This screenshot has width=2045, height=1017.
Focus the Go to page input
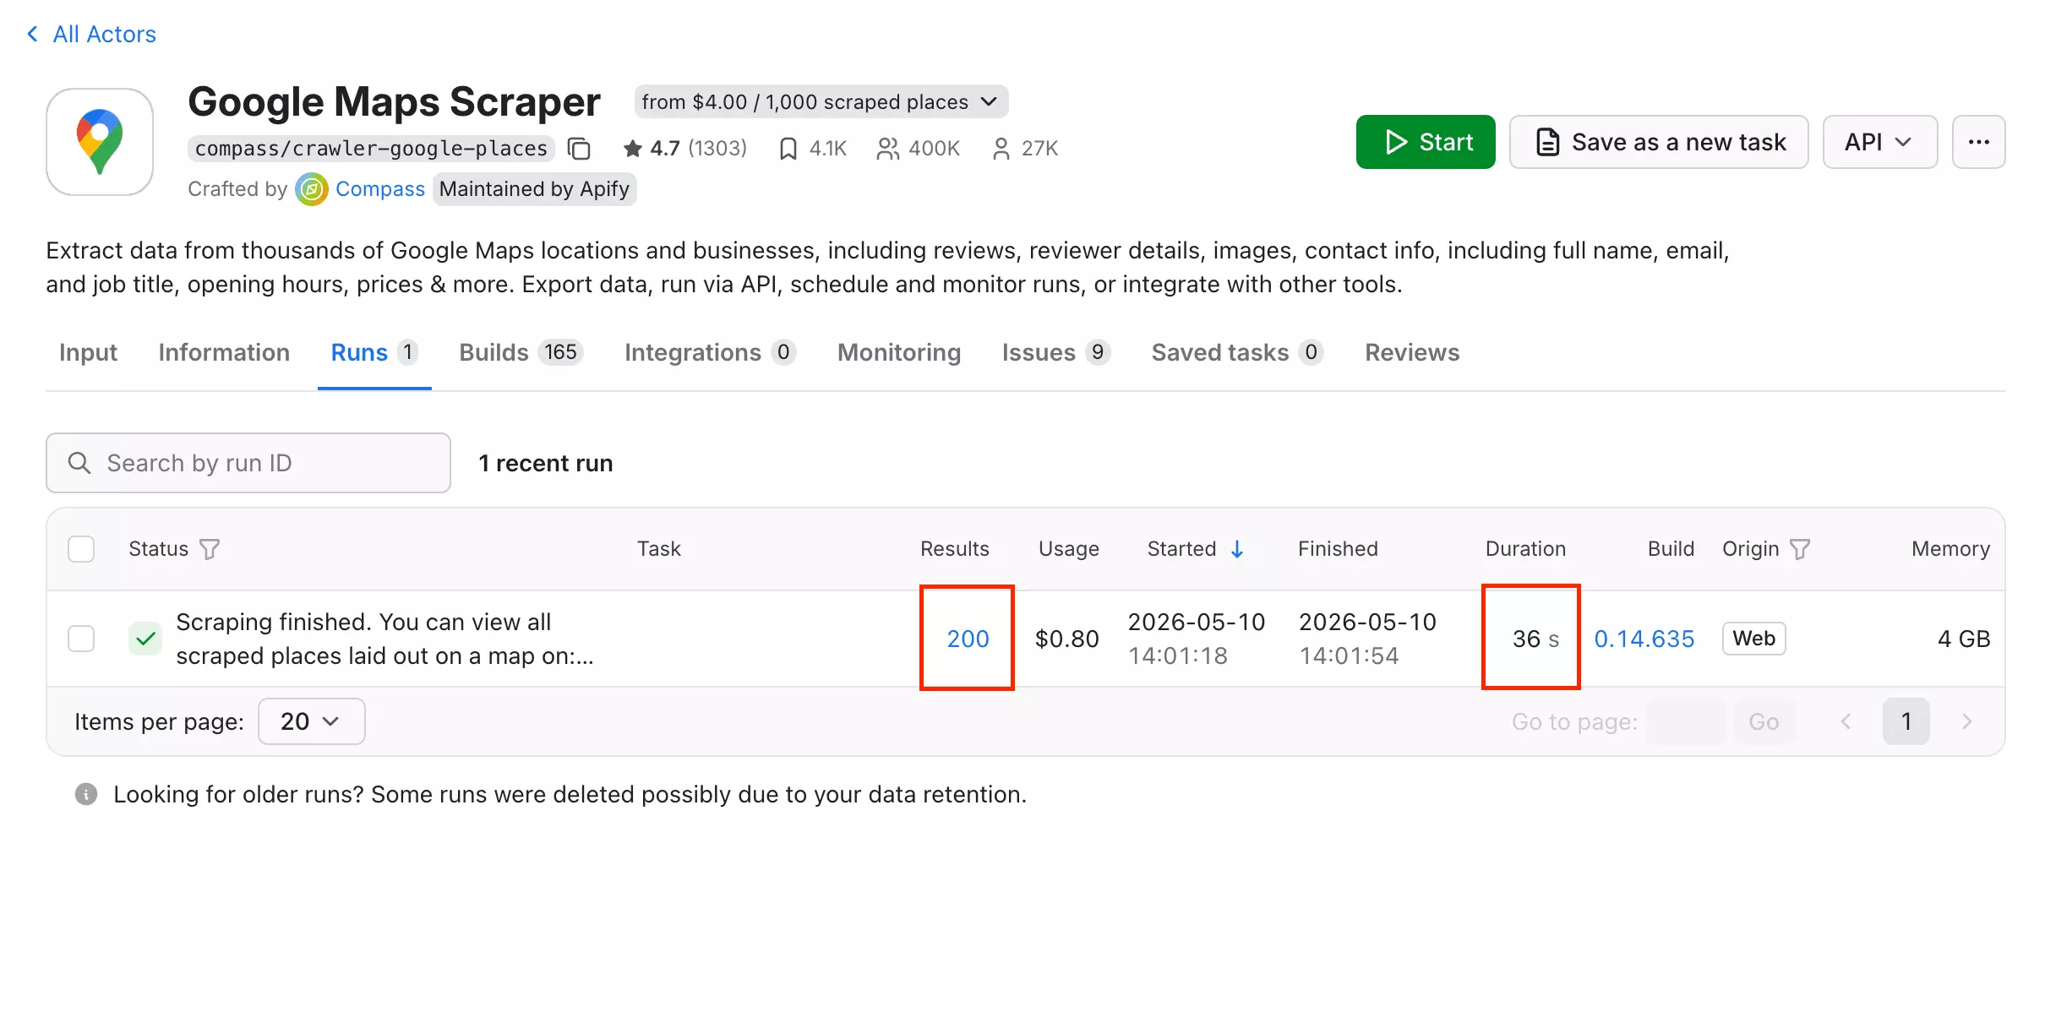[1687, 721]
